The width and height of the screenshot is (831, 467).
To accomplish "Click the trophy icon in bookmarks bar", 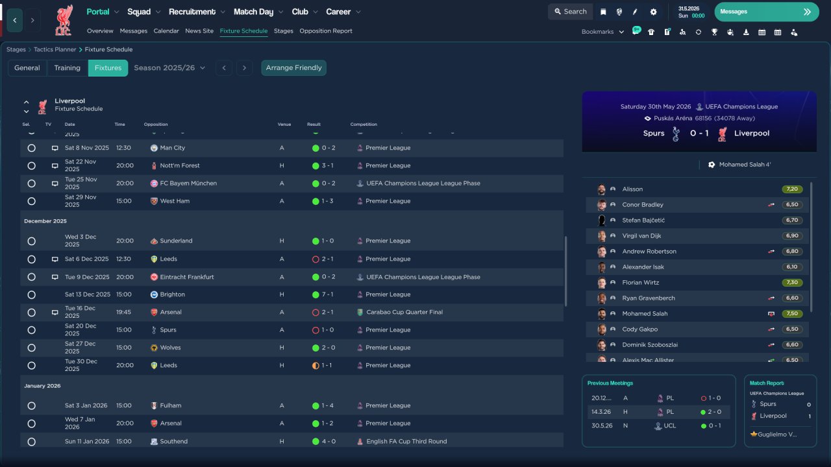I will pos(714,32).
